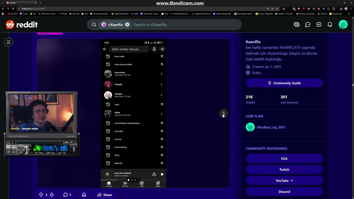Image resolution: width=354 pixels, height=199 pixels.
Task: Expand the left sidebar hamburger menu
Action: (9, 42)
